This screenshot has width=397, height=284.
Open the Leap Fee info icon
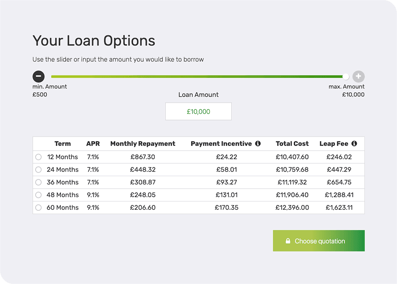pyautogui.click(x=354, y=144)
